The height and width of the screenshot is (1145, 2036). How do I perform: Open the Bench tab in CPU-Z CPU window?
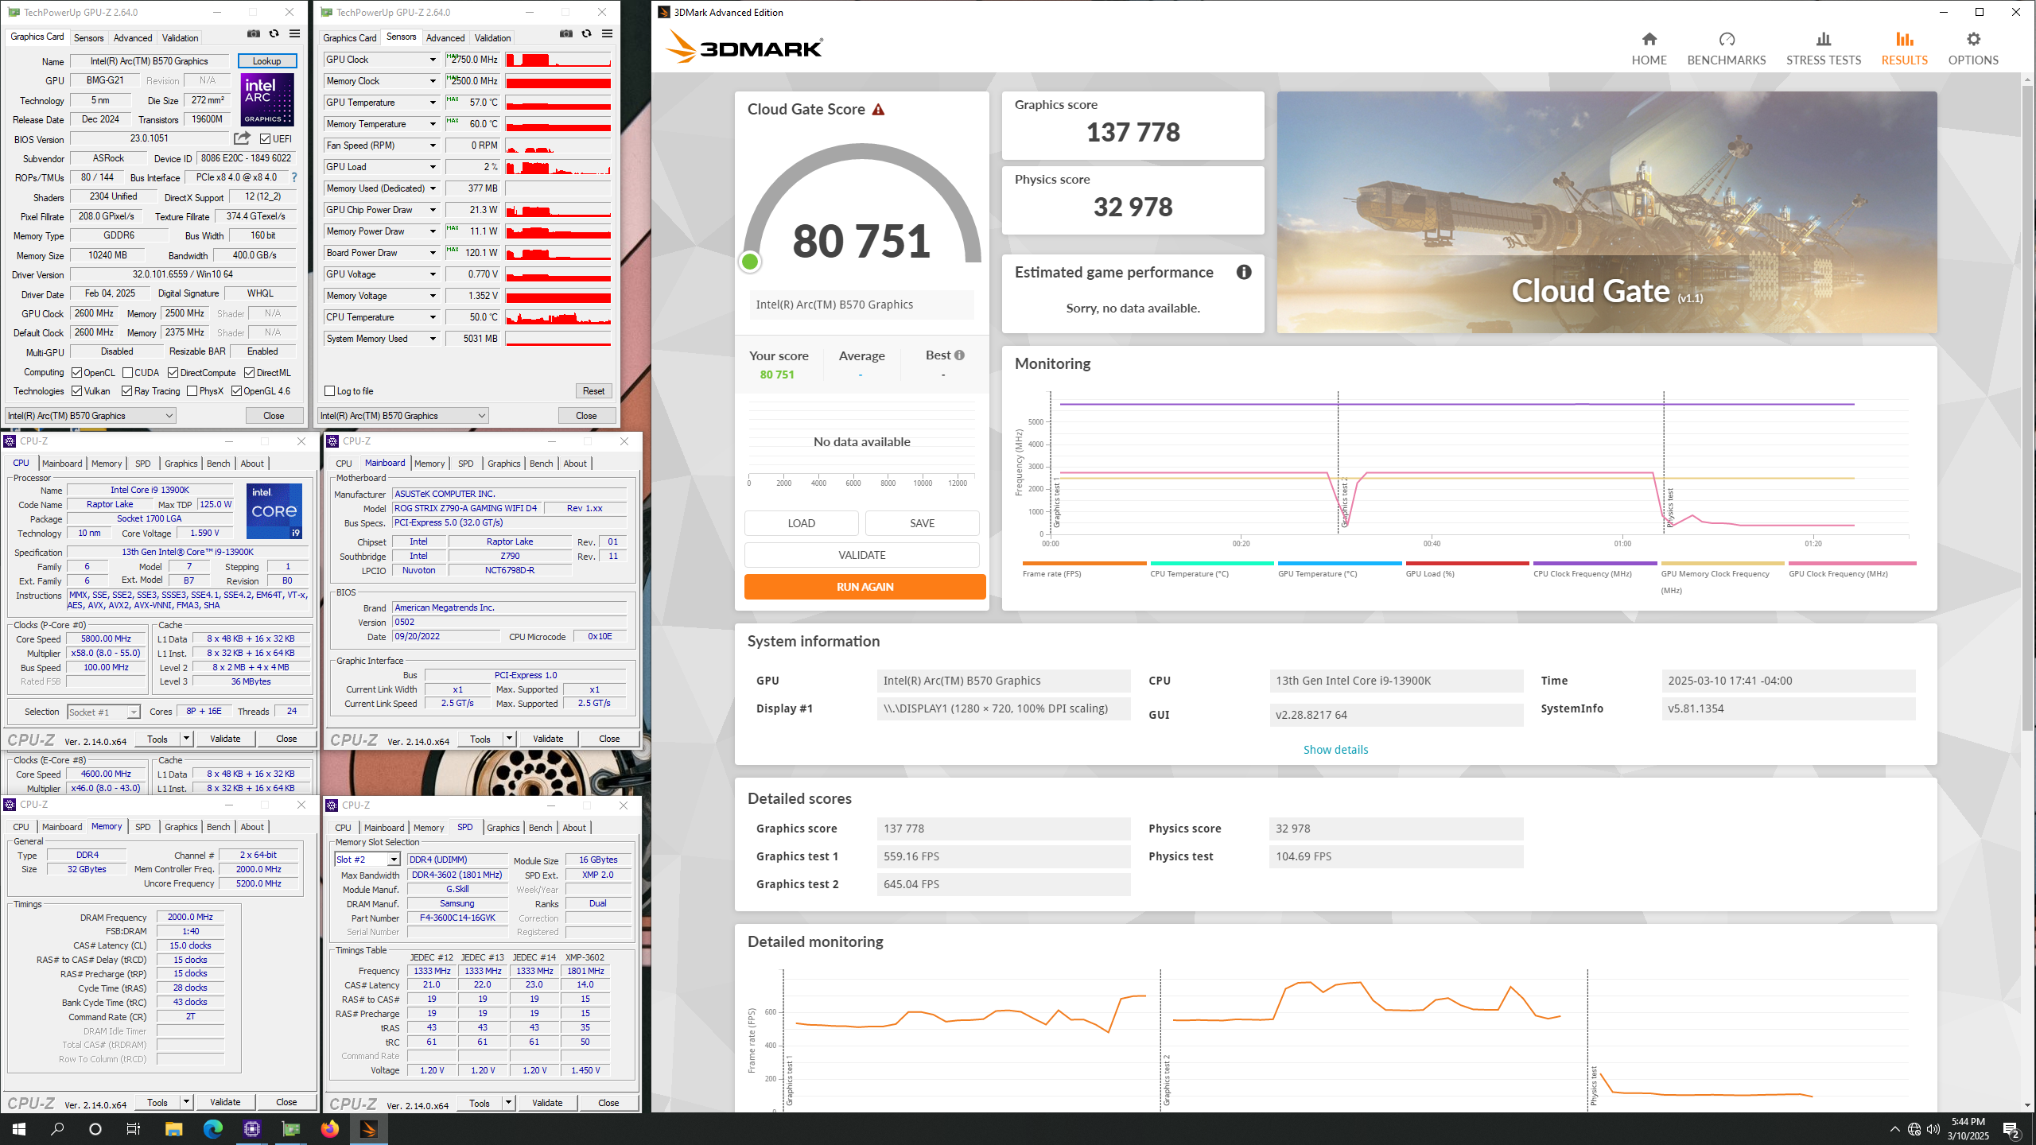(218, 464)
